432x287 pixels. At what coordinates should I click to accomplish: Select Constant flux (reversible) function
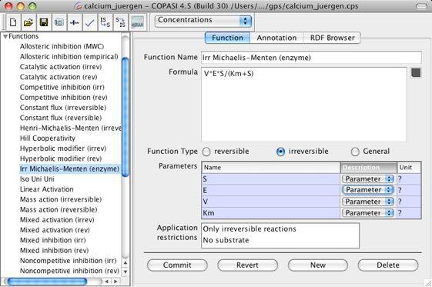click(61, 118)
